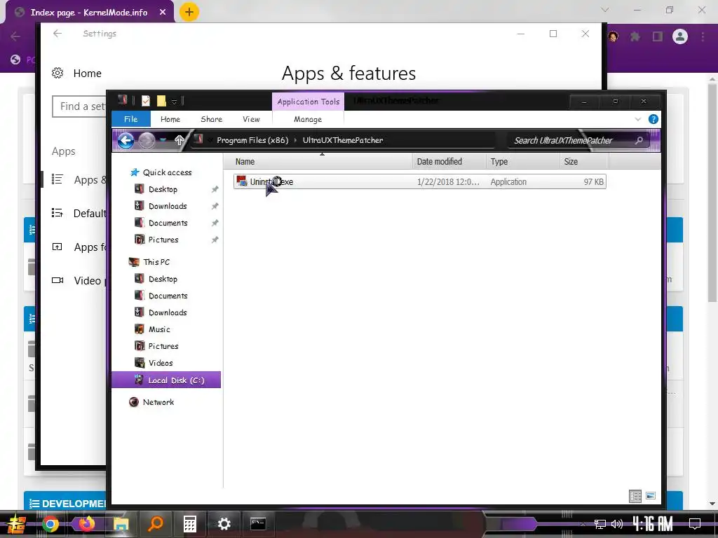
Task: Open the volume control in system tray
Action: 617,524
